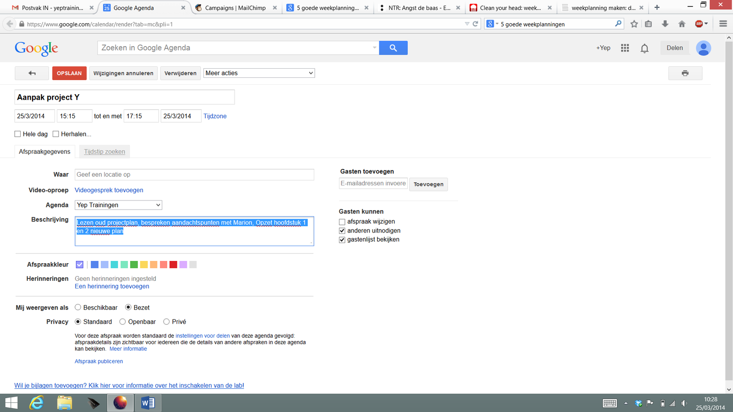The width and height of the screenshot is (733, 412).
Task: Click the Videogesprek toevoegen link
Action: coord(109,190)
